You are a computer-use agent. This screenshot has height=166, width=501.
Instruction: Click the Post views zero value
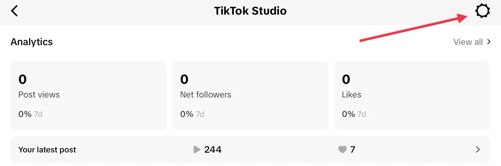point(23,79)
